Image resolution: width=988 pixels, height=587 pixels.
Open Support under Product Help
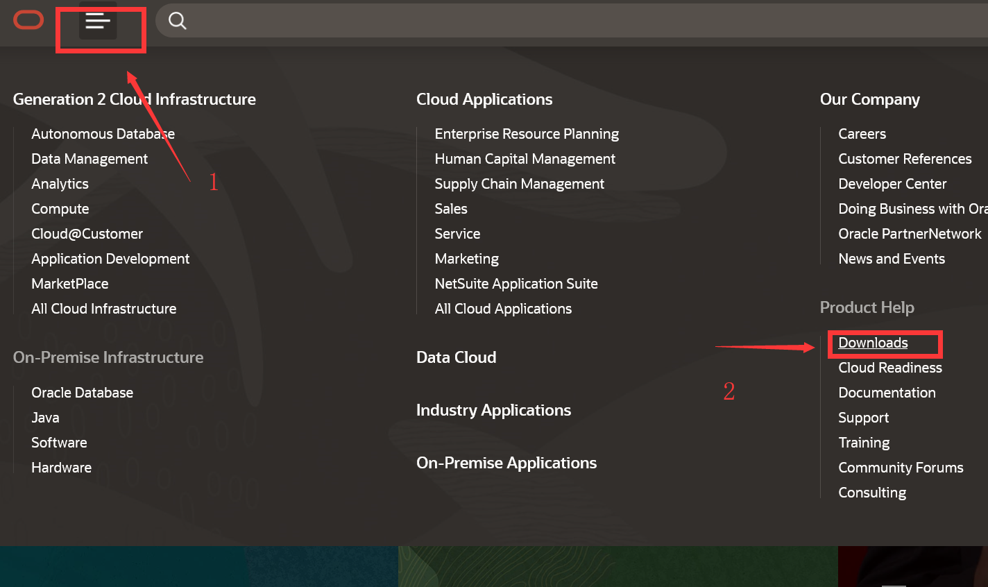[x=863, y=418]
